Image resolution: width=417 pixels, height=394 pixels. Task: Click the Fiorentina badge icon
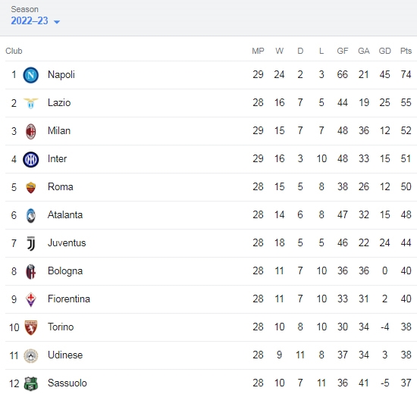(31, 299)
